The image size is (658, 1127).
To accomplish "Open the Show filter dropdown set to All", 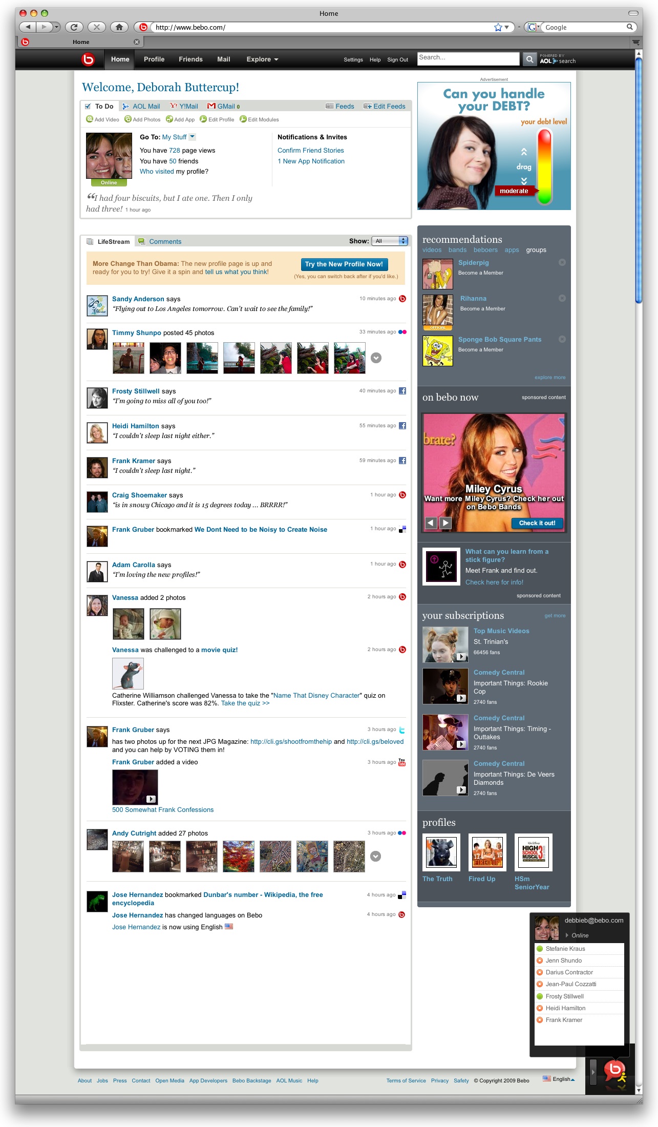I will coord(390,241).
